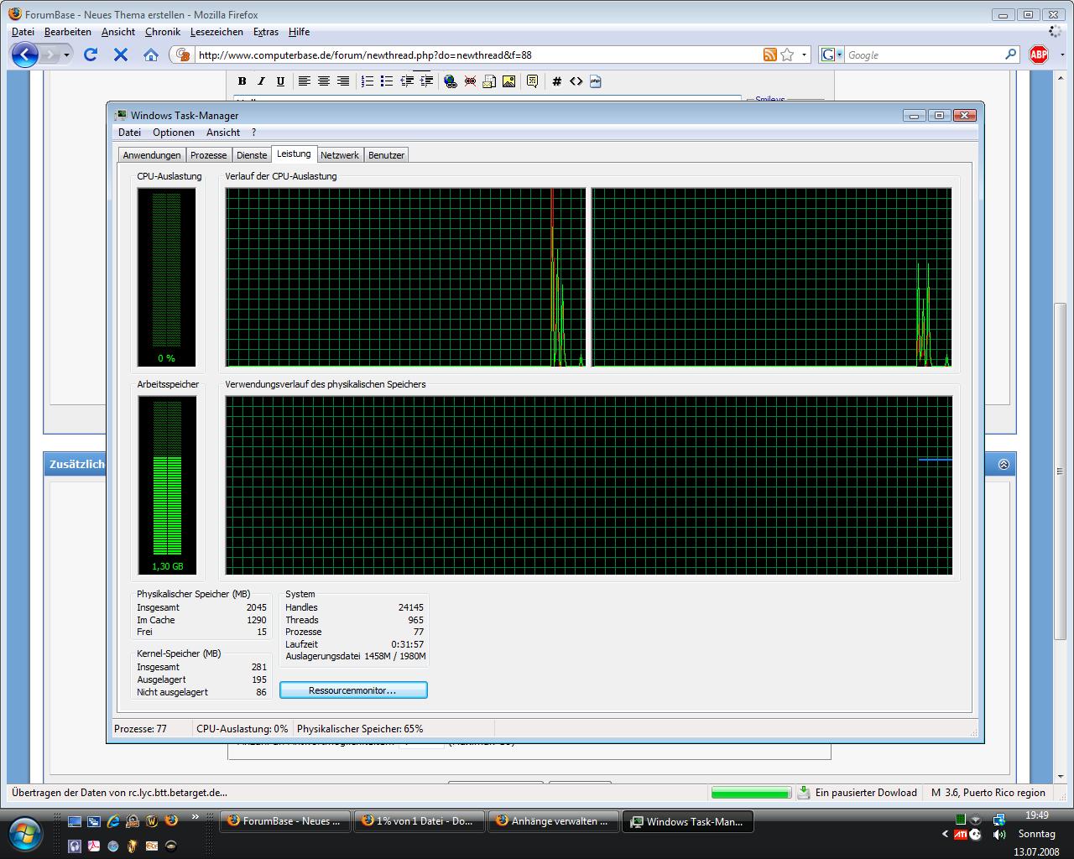The width and height of the screenshot is (1074, 859).
Task: Switch to the Prozesse tab
Action: (209, 155)
